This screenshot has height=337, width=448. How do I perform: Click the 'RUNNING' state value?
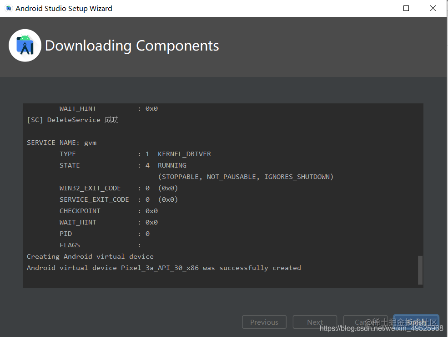point(172,165)
